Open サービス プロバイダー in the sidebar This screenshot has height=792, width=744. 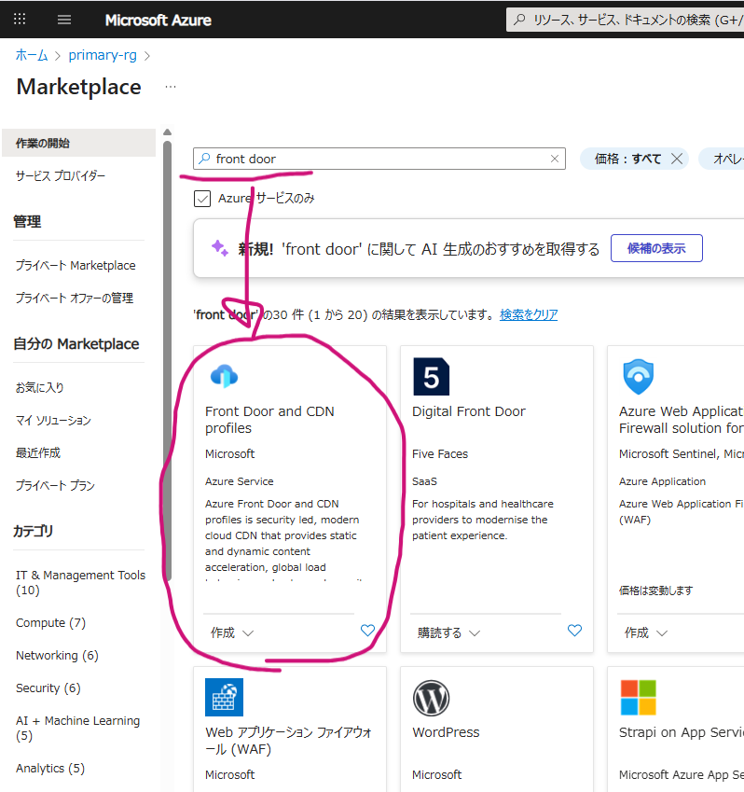(61, 175)
